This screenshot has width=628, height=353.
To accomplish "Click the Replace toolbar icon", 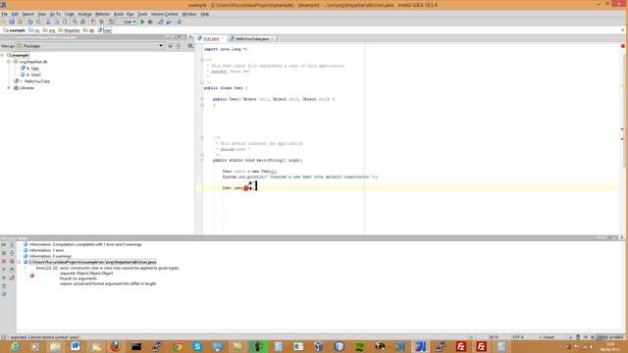I will point(83,22).
